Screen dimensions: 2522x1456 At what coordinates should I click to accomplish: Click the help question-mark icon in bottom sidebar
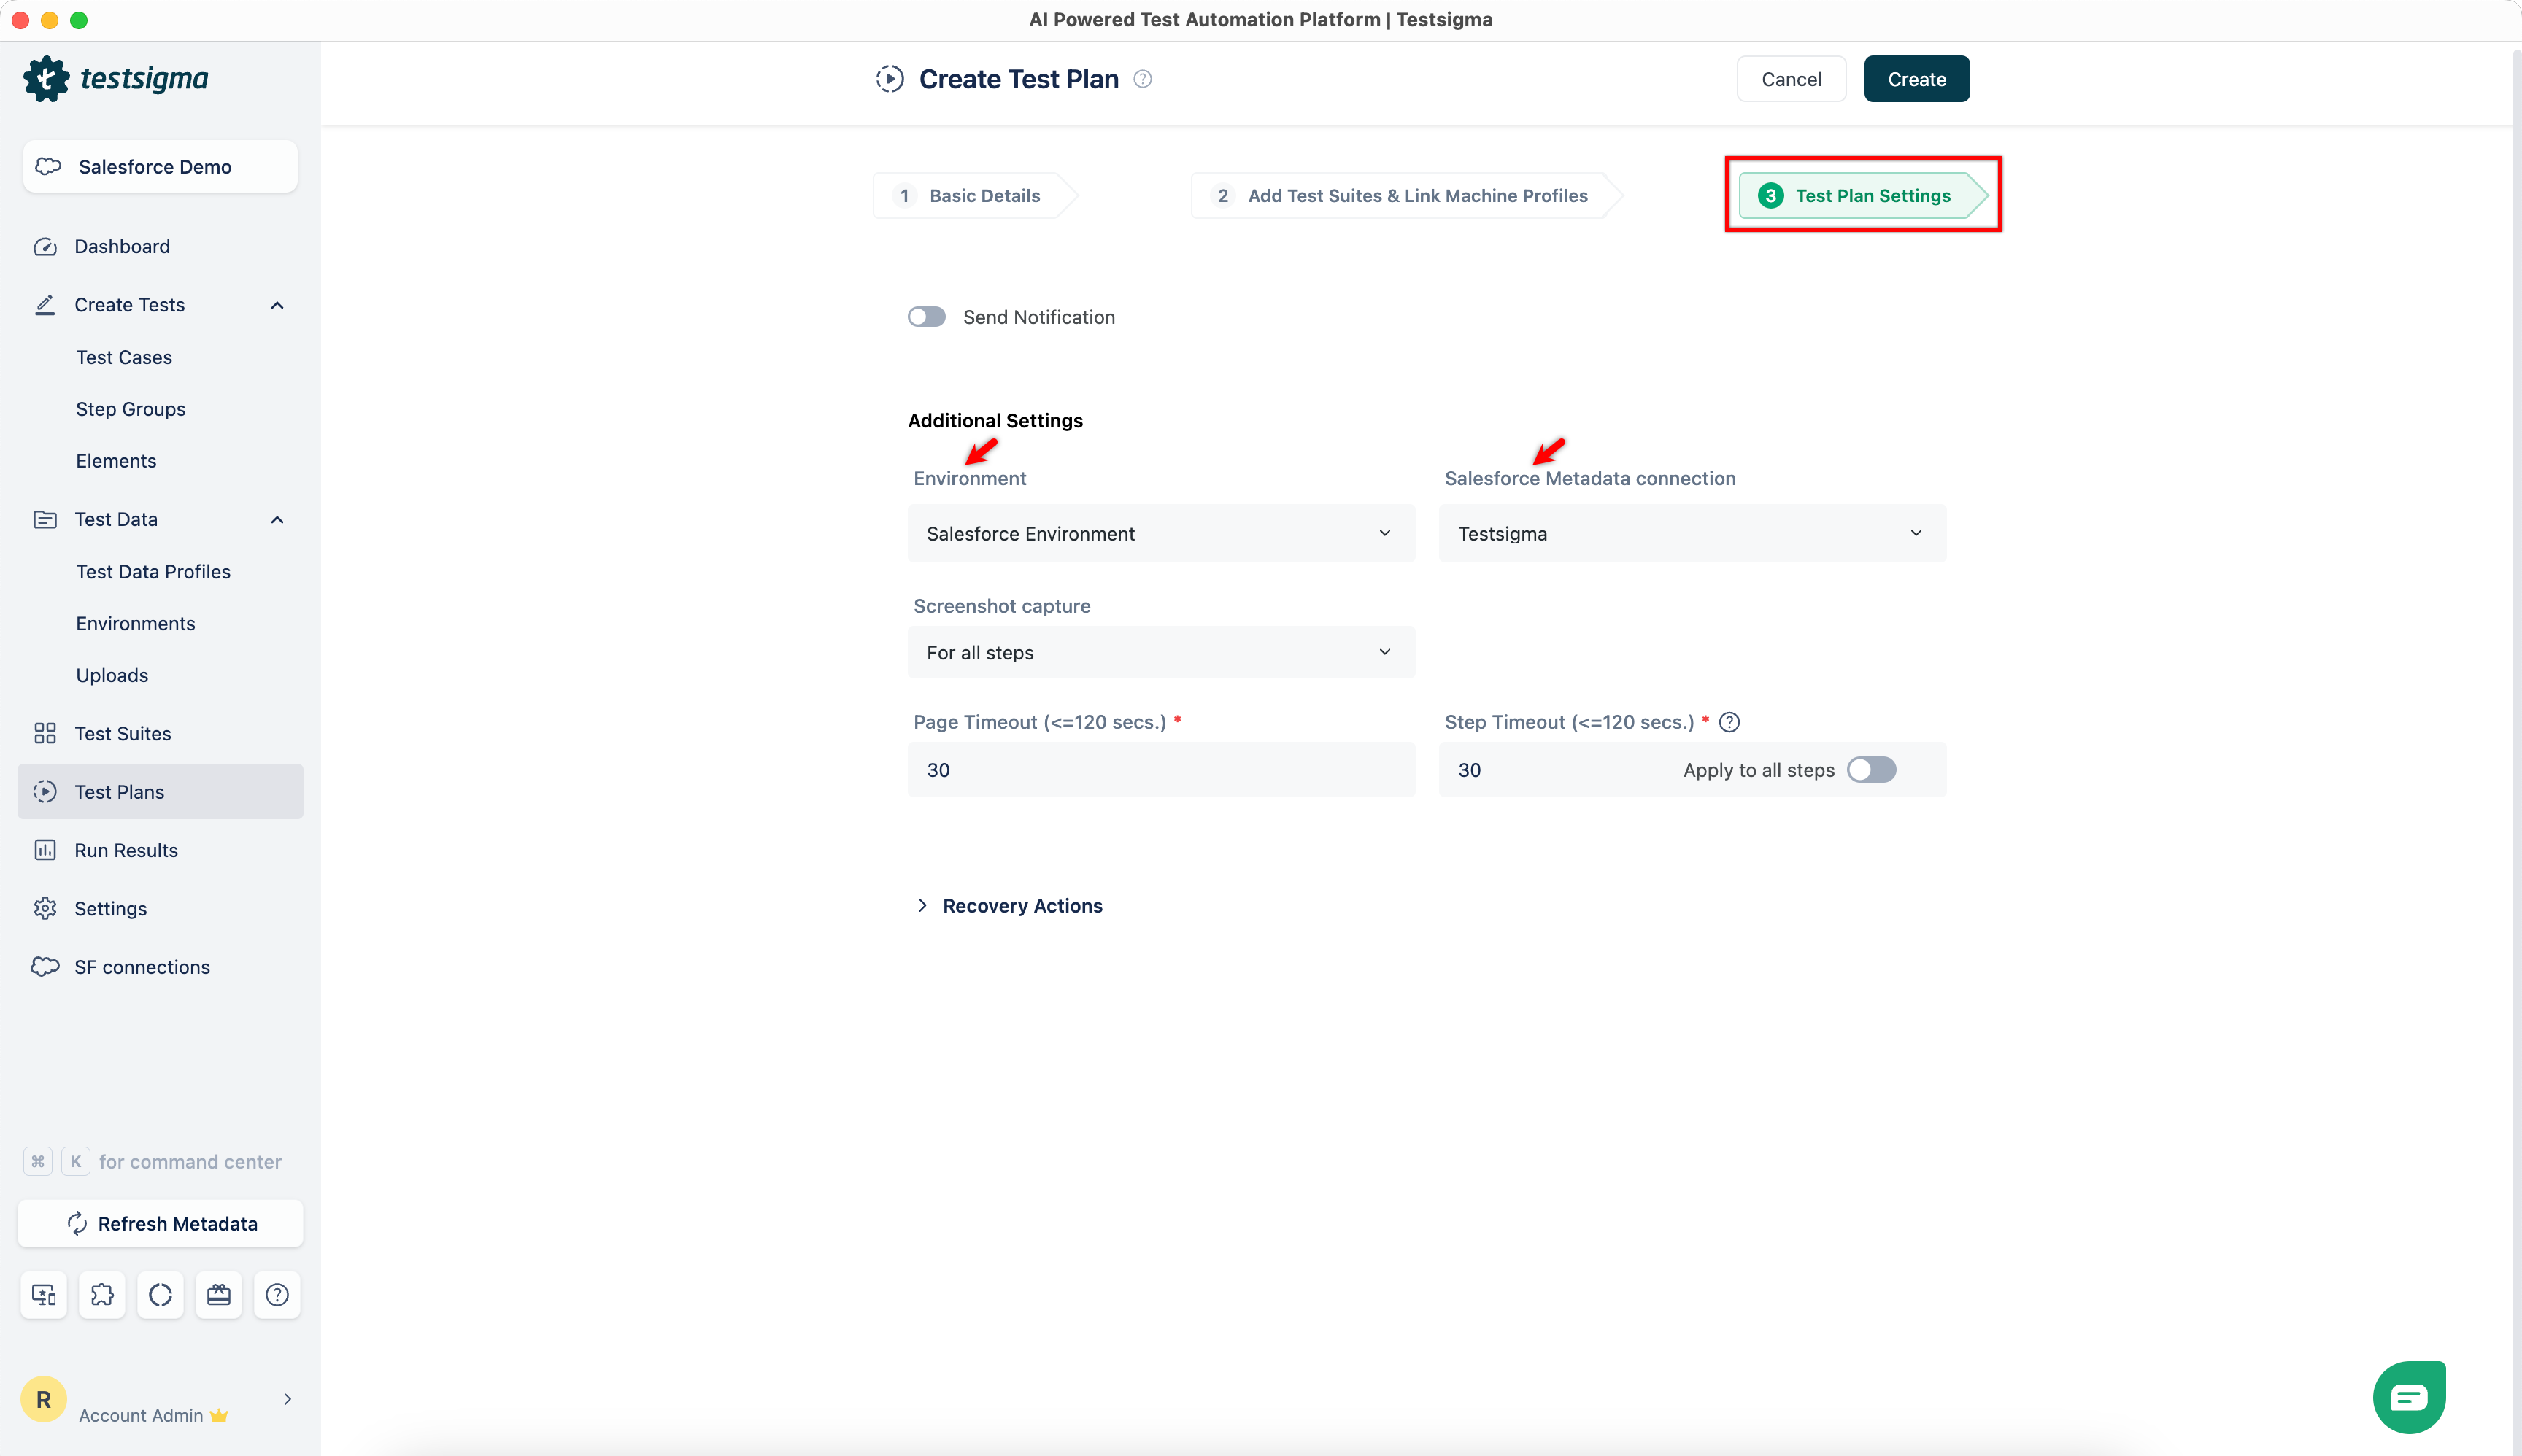pos(277,1295)
